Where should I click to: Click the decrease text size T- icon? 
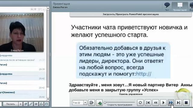click(44, 9)
